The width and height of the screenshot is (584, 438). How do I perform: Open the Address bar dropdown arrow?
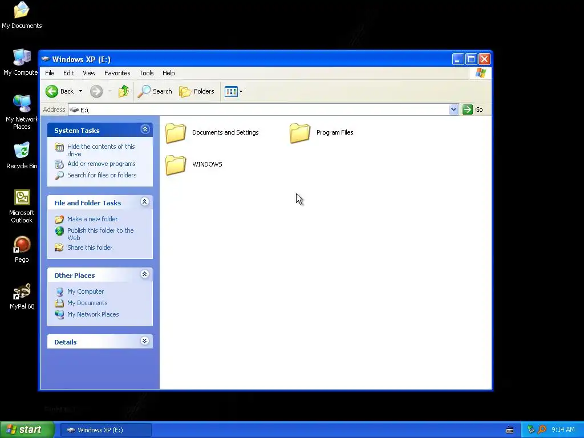point(453,109)
